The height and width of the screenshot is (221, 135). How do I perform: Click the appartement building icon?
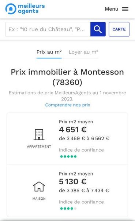[x=39, y=134]
